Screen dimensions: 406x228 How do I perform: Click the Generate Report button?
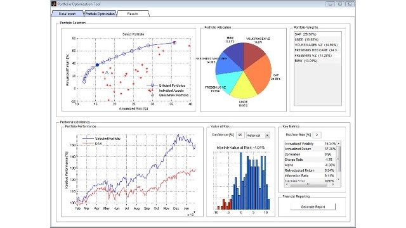(x=313, y=207)
